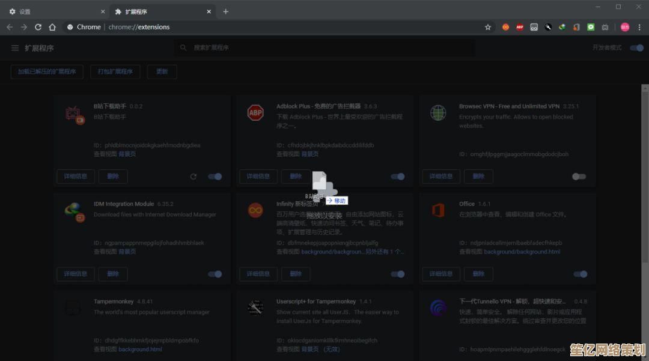Viewport: 649px width, 361px height.
Task: Open the extensions hamburger side menu
Action: pyautogui.click(x=15, y=48)
